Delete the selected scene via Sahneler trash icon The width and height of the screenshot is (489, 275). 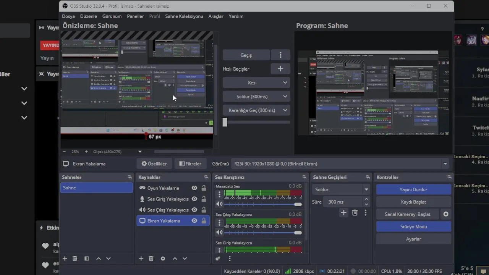pyautogui.click(x=75, y=259)
